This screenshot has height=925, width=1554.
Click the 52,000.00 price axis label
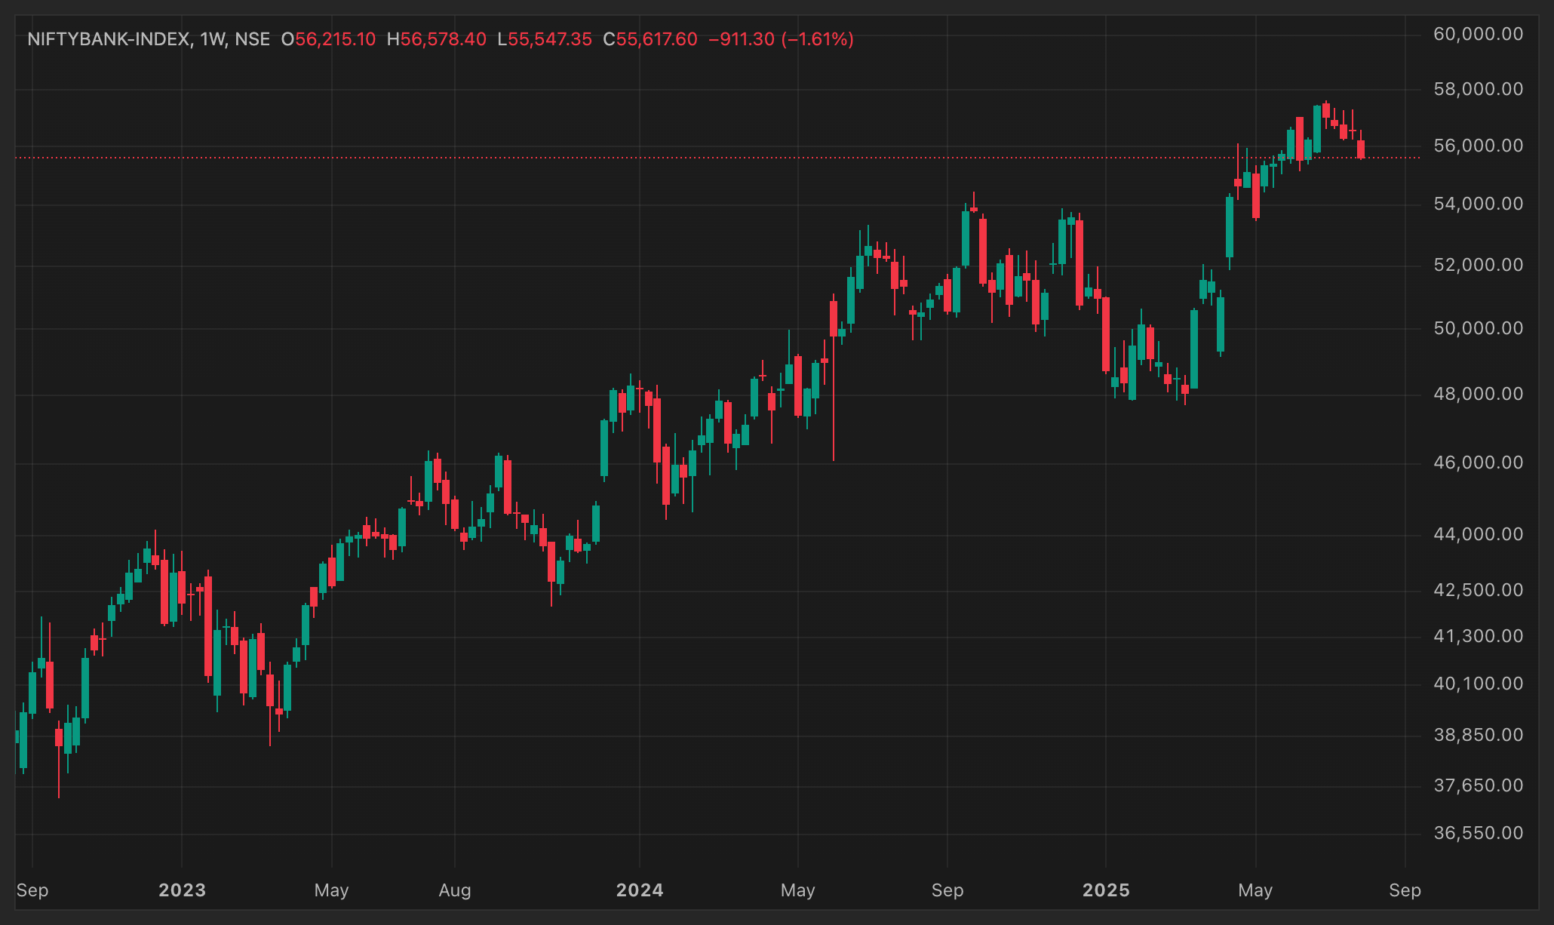1478,265
